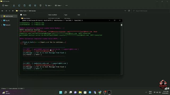Click the Other Tools breadcrumb
This screenshot has width=170, height=95.
[23, 11]
